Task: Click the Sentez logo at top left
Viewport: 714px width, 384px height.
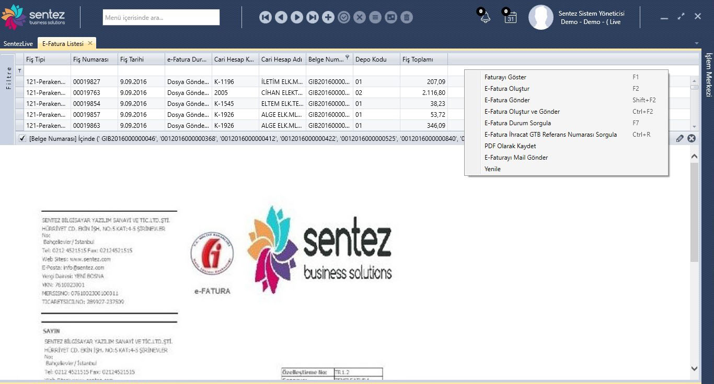Action: coord(33,17)
